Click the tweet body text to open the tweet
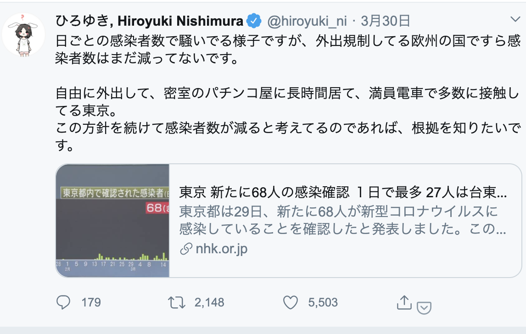Viewport: 526px width, 334px height. pyautogui.click(x=288, y=93)
